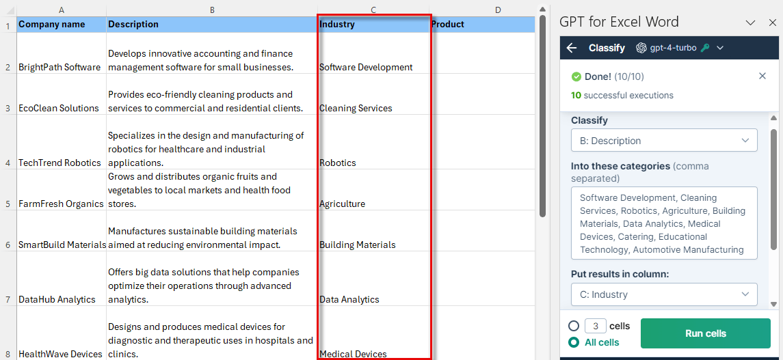Click the Cleaning Services cell in column C

pos(373,94)
